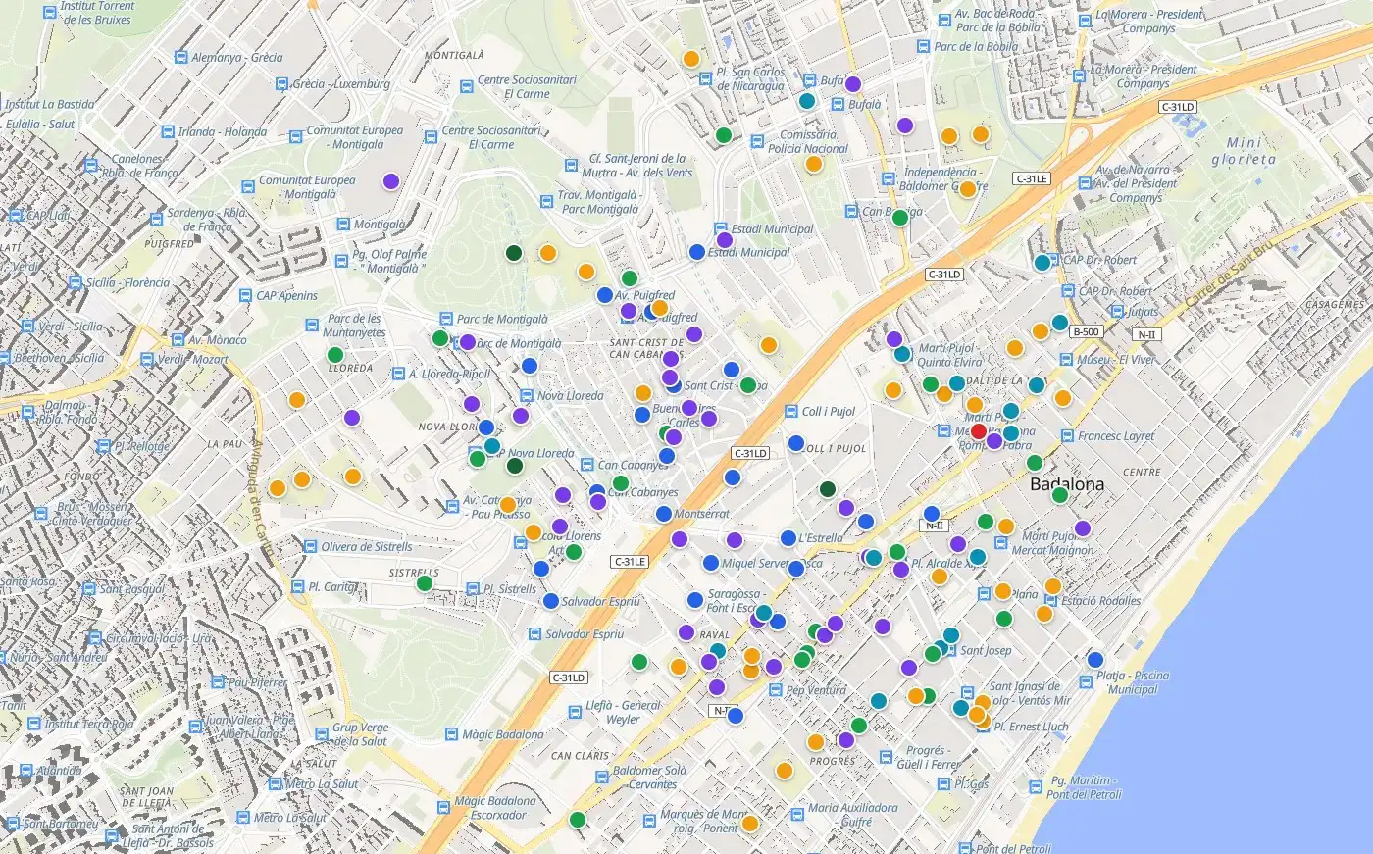Viewport: 1373px width, 854px height.
Task: Click the red map marker
Action: tap(978, 431)
